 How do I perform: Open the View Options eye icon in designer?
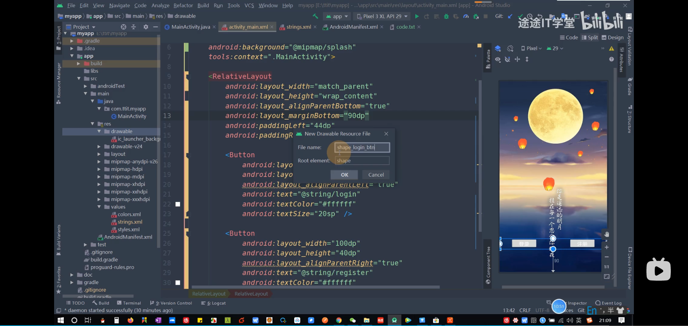pyautogui.click(x=498, y=59)
